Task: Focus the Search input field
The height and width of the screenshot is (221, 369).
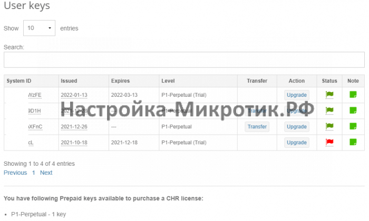Action: pos(184,59)
